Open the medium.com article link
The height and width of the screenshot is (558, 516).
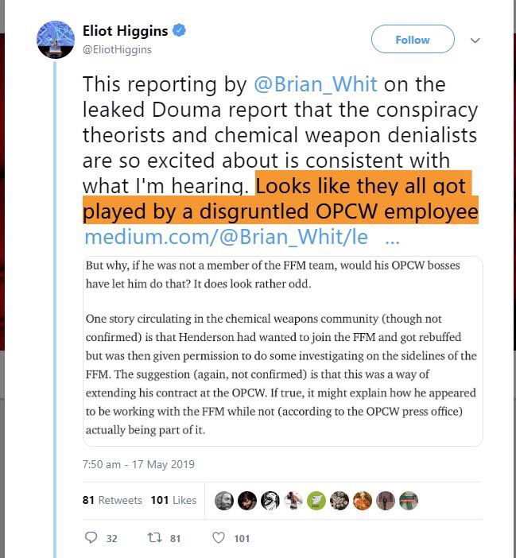point(226,238)
